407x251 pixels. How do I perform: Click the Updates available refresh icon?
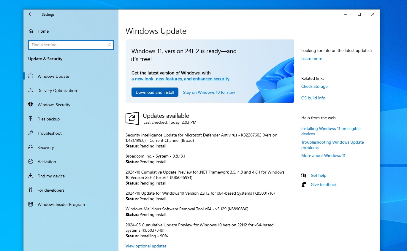[132, 118]
